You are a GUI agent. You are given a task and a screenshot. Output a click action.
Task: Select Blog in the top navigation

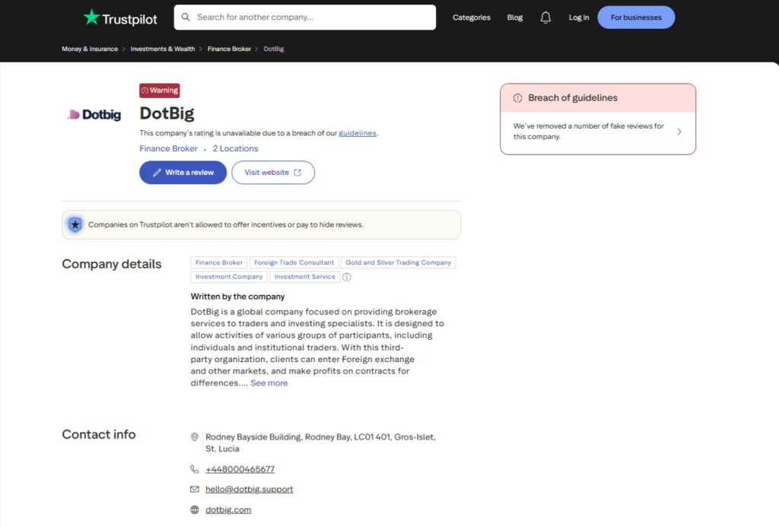[x=515, y=17]
